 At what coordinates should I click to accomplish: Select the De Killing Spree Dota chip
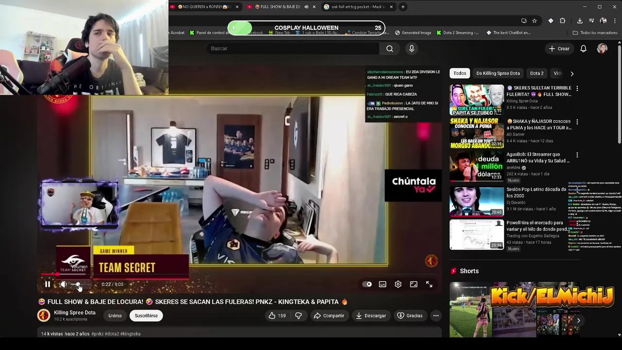tap(498, 73)
